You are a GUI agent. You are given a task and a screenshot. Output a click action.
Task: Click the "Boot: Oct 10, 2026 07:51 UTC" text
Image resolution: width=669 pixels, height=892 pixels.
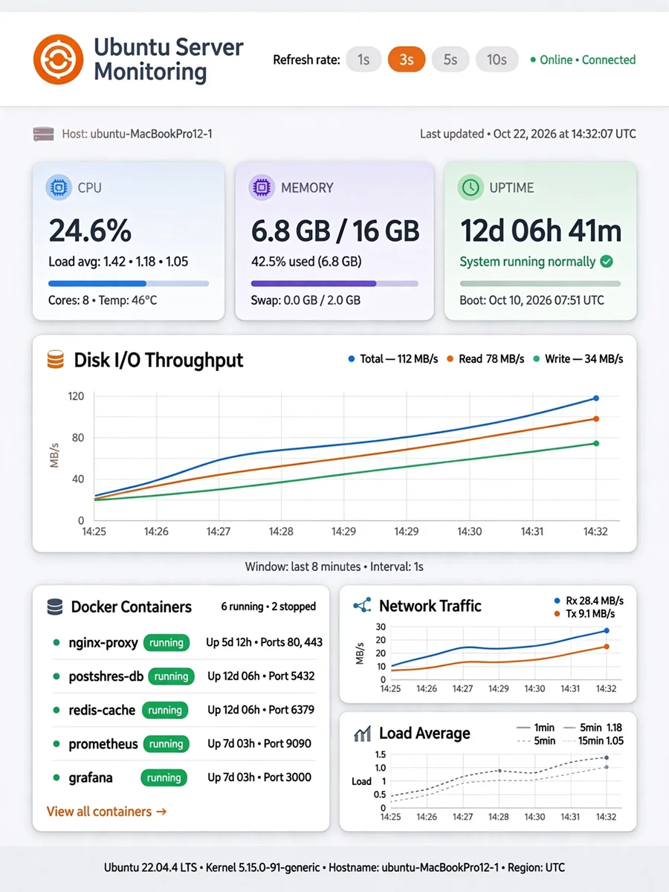tap(532, 300)
